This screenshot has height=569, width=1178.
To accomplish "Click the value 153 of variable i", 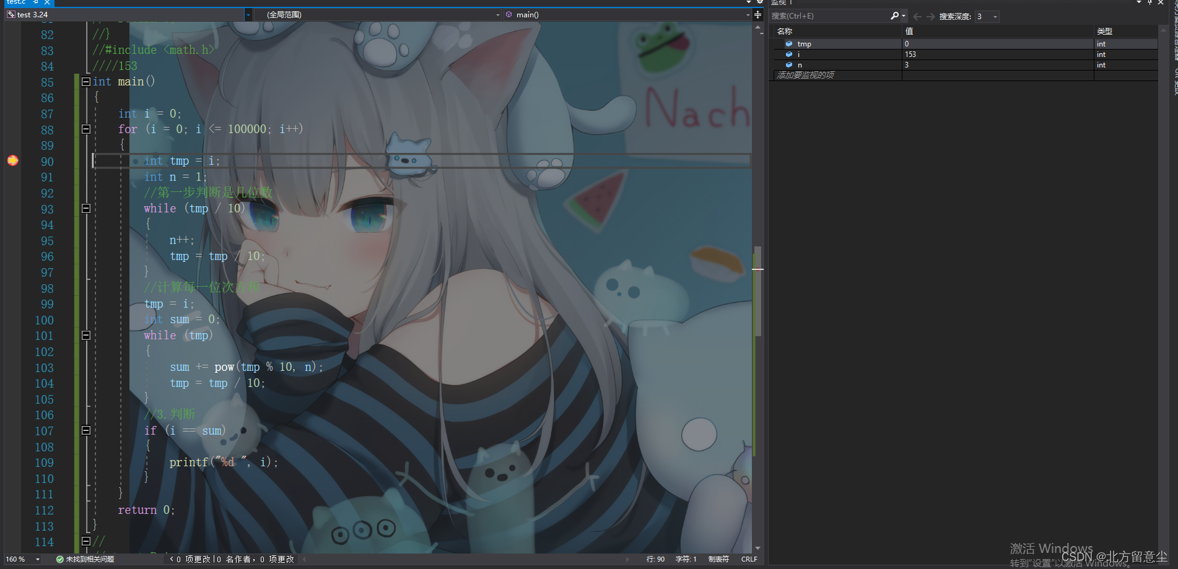I will click(x=910, y=54).
